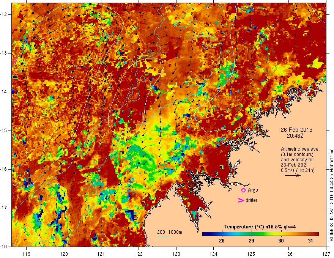Click the cyan line sample above '200 1000m'

(x=163, y=236)
